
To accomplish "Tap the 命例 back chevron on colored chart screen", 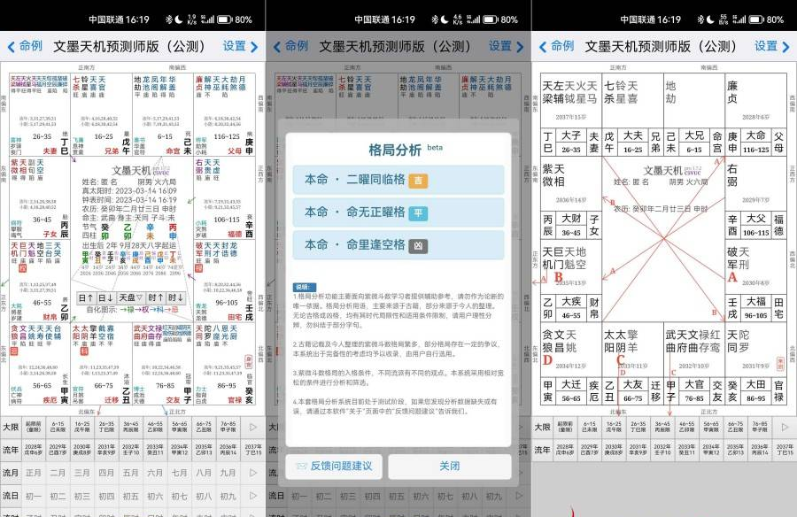I will click(12, 47).
